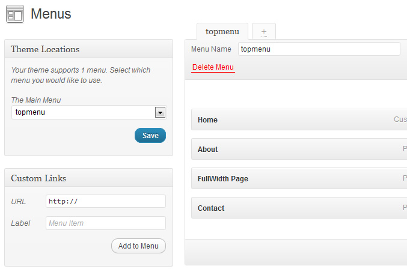
Task: Collapse the Custom Links panel header
Action: click(88, 178)
